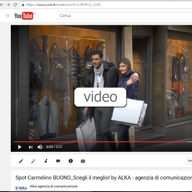This screenshot has height=192, width=192.
Task: Open the YouTube hamburger guide menu
Action: point(8,16)
